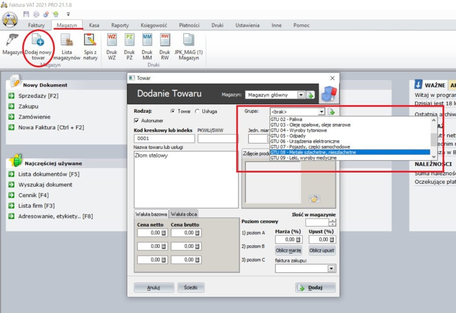Switch to the Waluta obca tab
This screenshot has height=313, width=456.
[184, 214]
